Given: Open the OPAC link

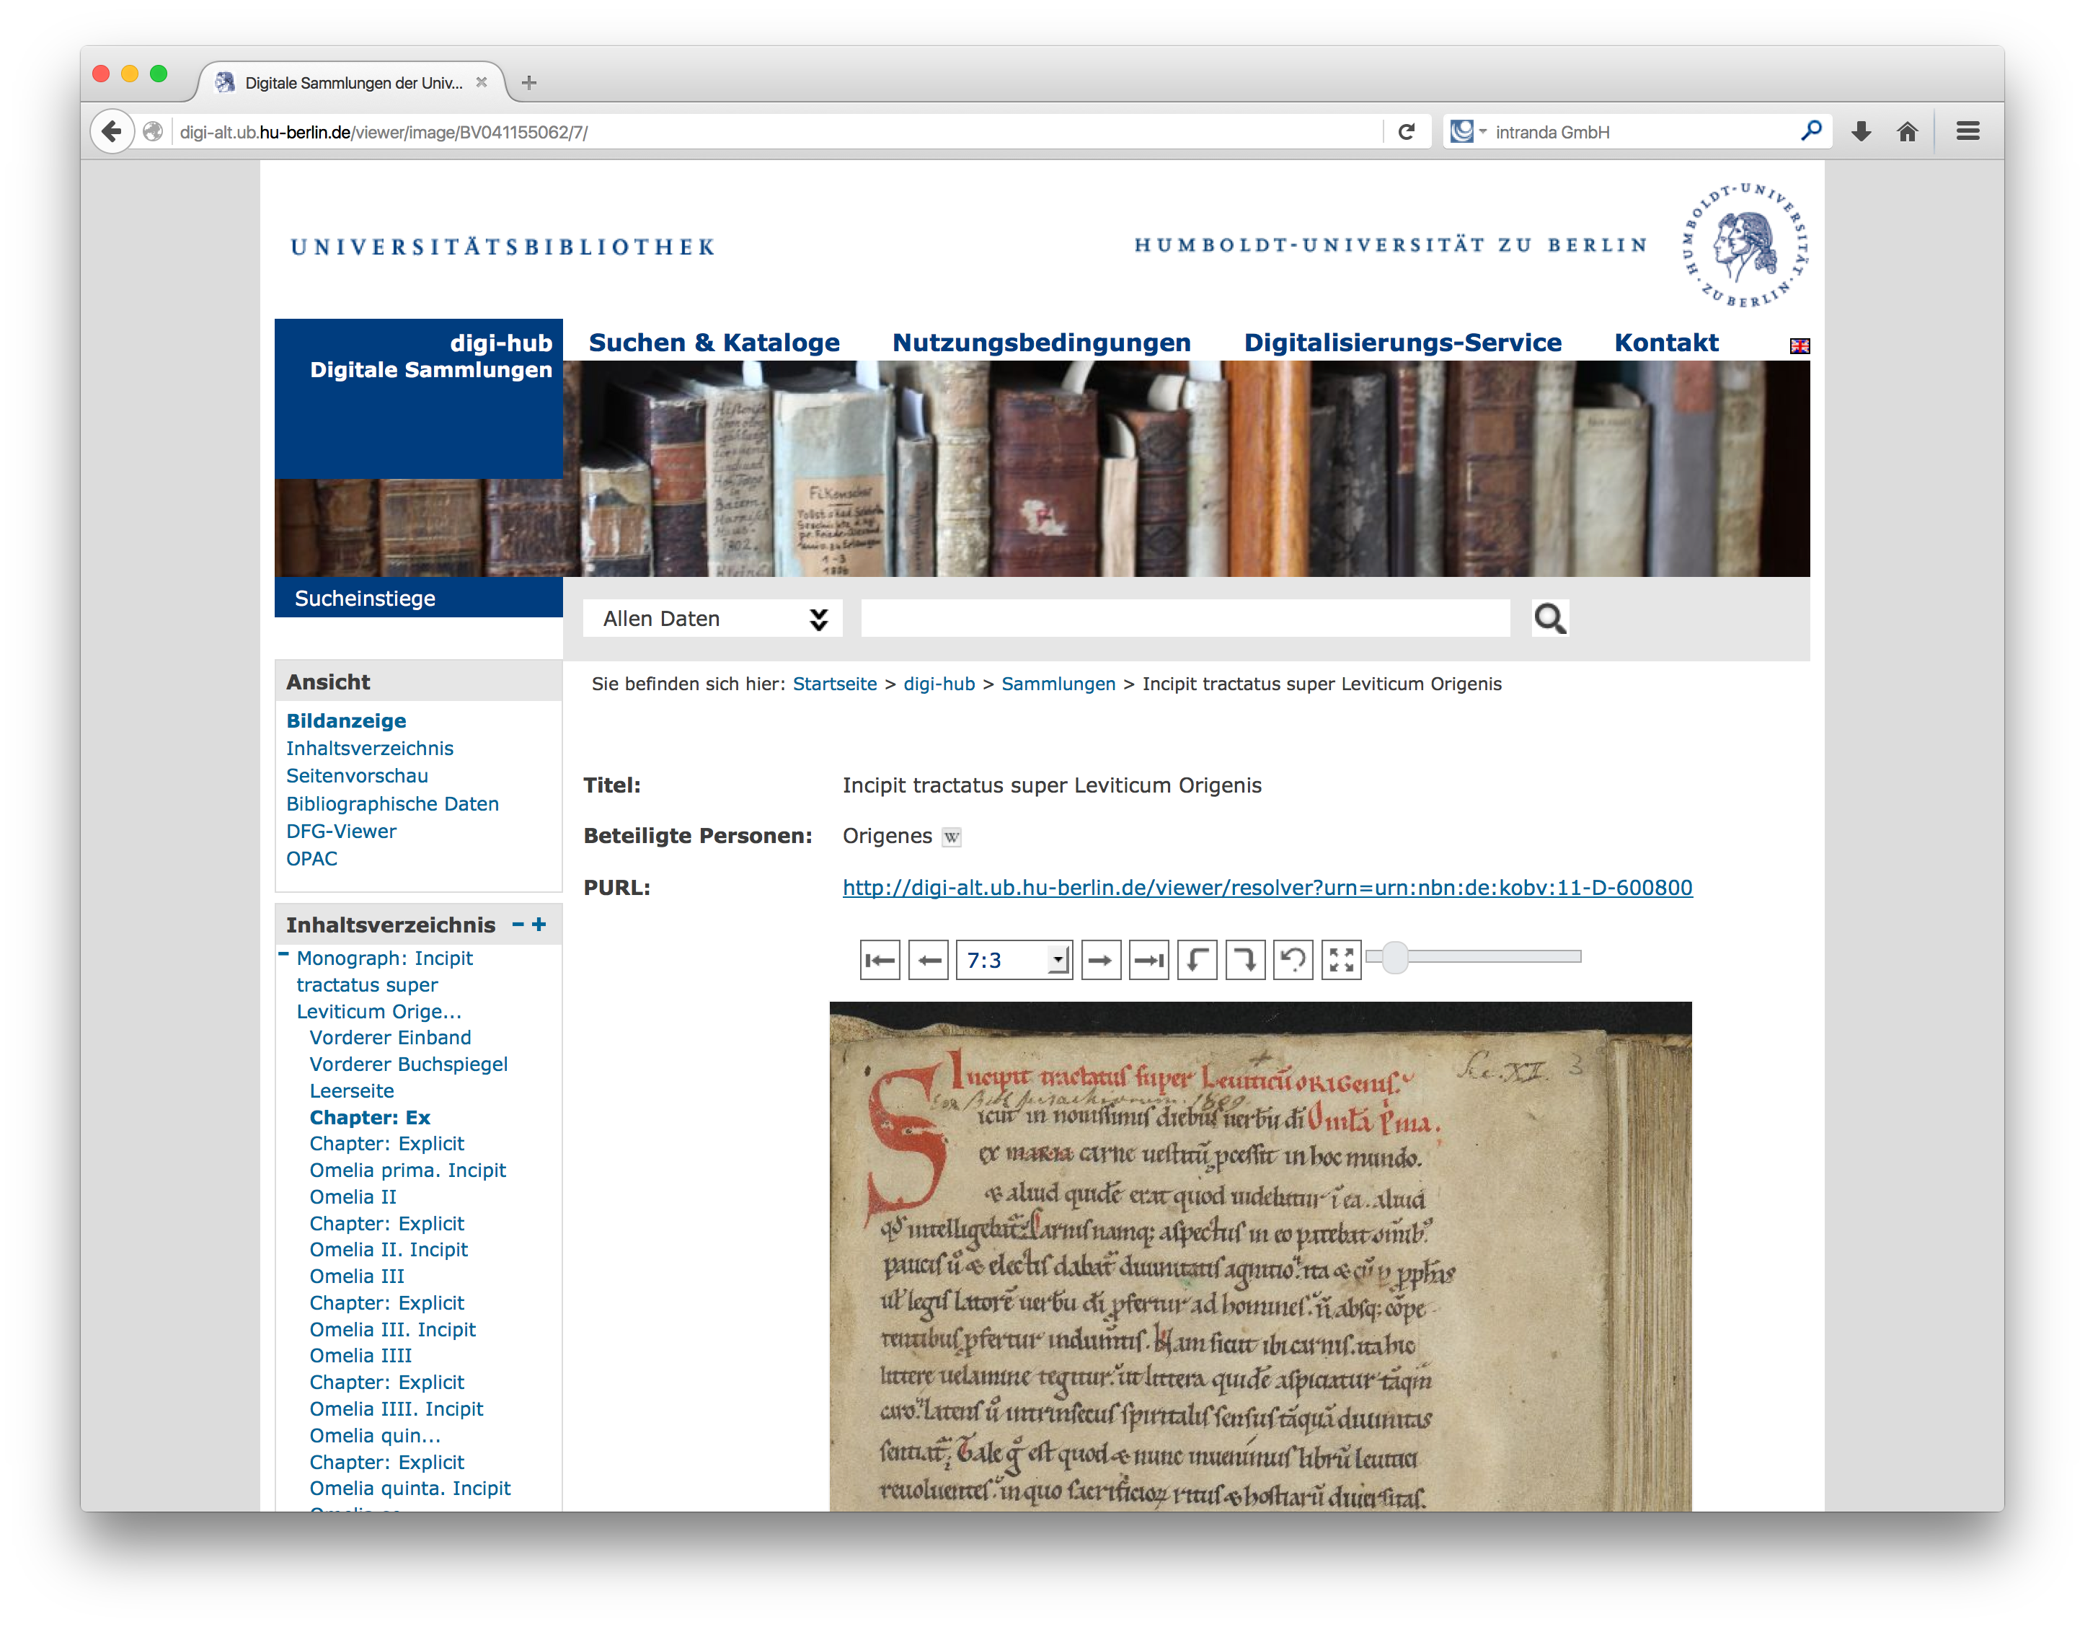Looking at the screenshot, I should (311, 860).
